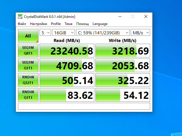Open the drive selector showing C: 59%
The width and height of the screenshot is (182, 136).
[103, 33]
